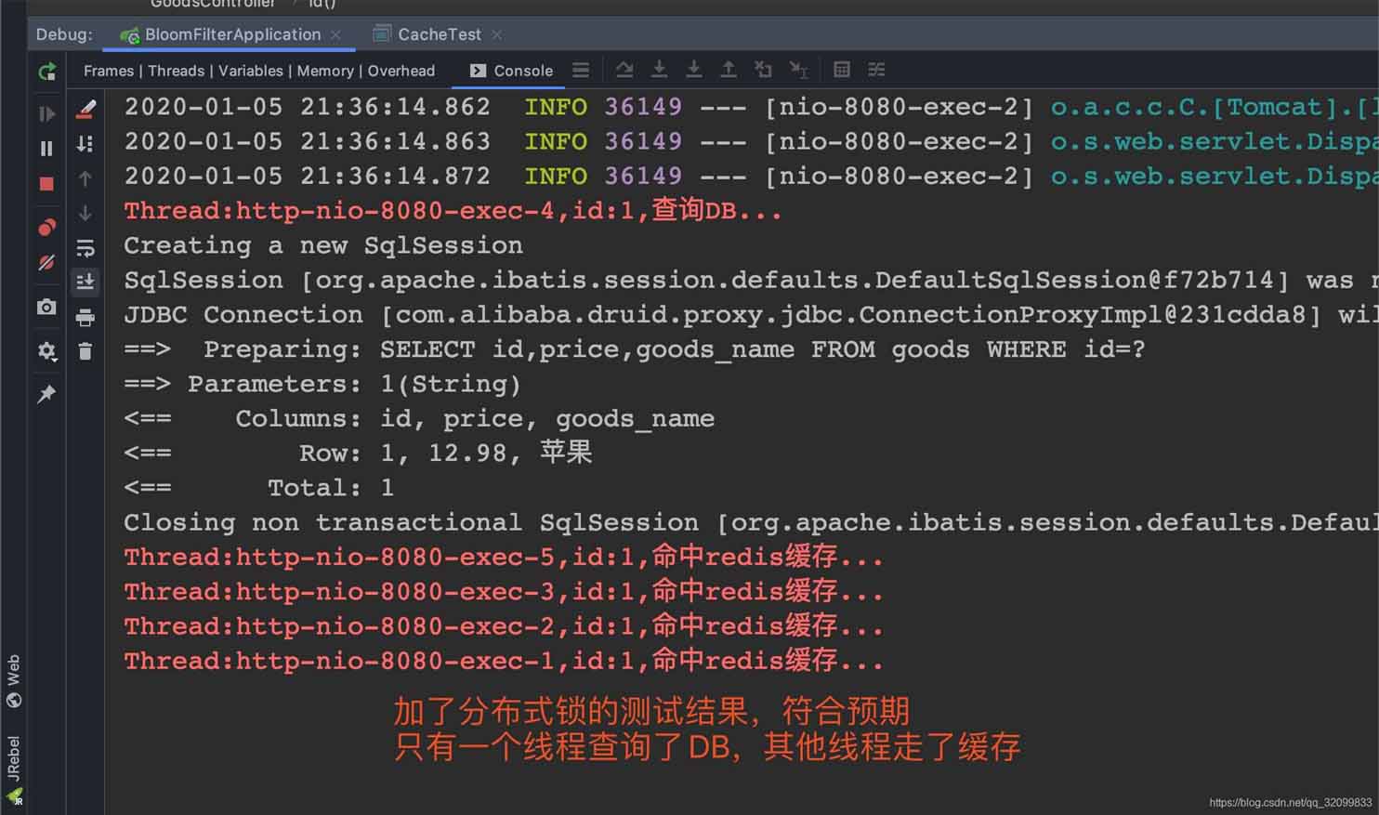Take a thread dump with camera icon
Screen dimensions: 1379x815
click(46, 307)
